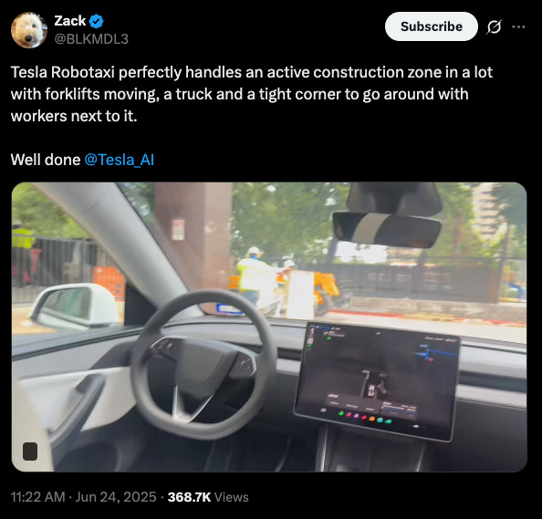Open the @Tesla_AI mention link
The image size is (542, 519).
coord(119,160)
